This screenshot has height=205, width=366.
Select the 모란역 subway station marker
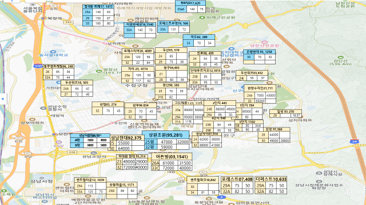pyautogui.click(x=55, y=134)
